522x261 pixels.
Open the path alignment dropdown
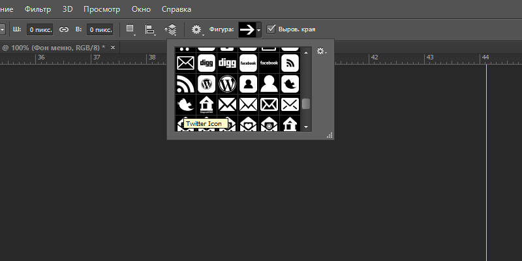[x=150, y=29]
